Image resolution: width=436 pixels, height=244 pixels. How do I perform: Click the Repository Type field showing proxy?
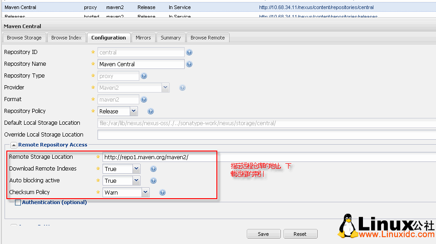pos(118,76)
